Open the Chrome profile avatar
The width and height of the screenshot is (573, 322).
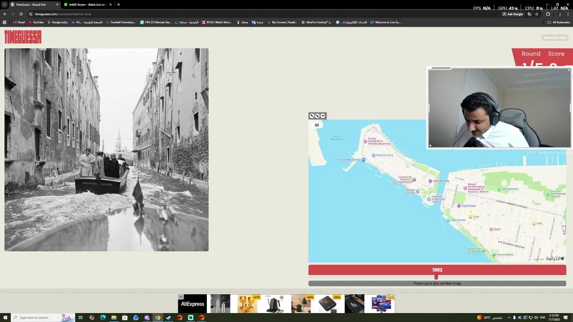560,14
